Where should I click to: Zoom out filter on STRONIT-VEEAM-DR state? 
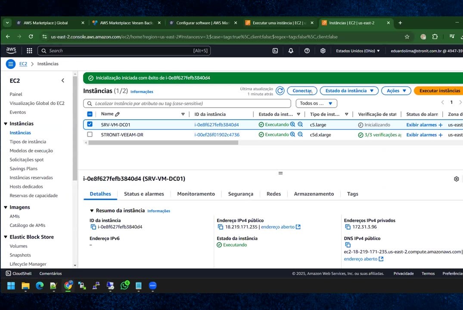[300, 134]
